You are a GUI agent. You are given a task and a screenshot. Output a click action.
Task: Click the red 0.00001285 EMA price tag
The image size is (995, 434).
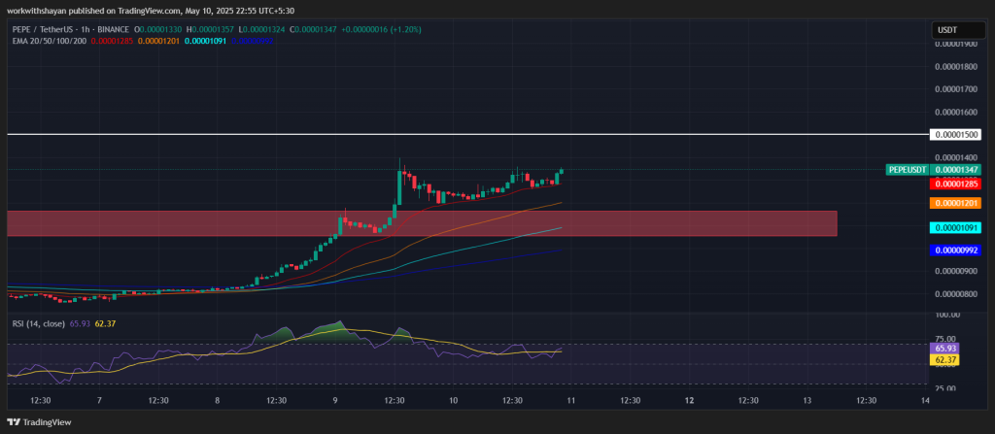pyautogui.click(x=956, y=184)
